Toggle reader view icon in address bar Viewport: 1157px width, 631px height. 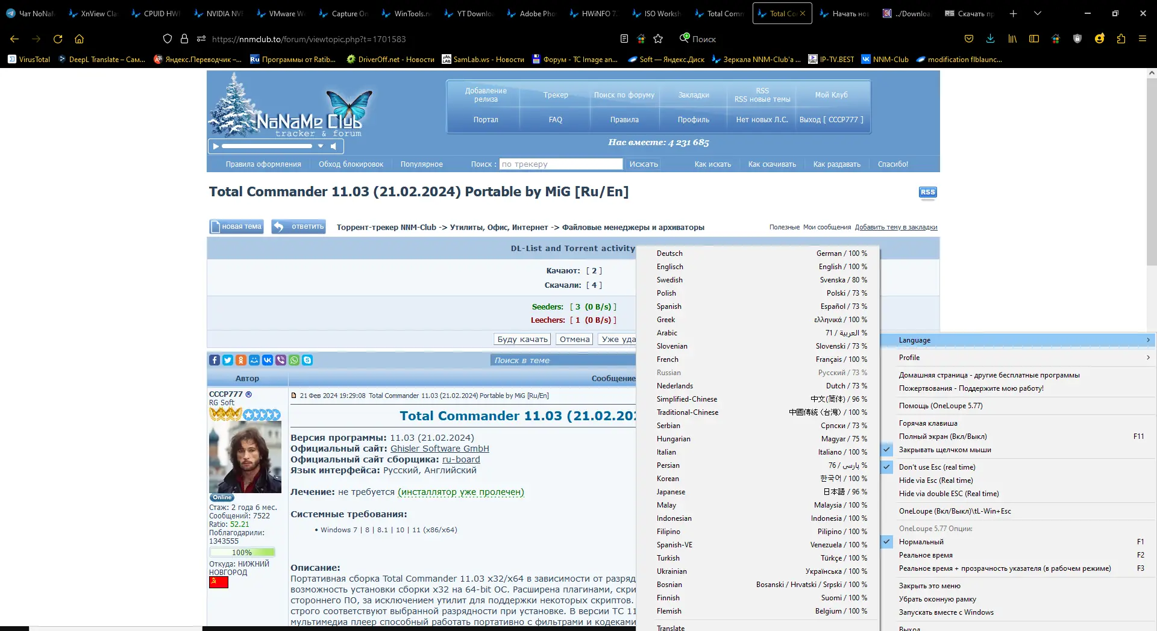tap(624, 39)
